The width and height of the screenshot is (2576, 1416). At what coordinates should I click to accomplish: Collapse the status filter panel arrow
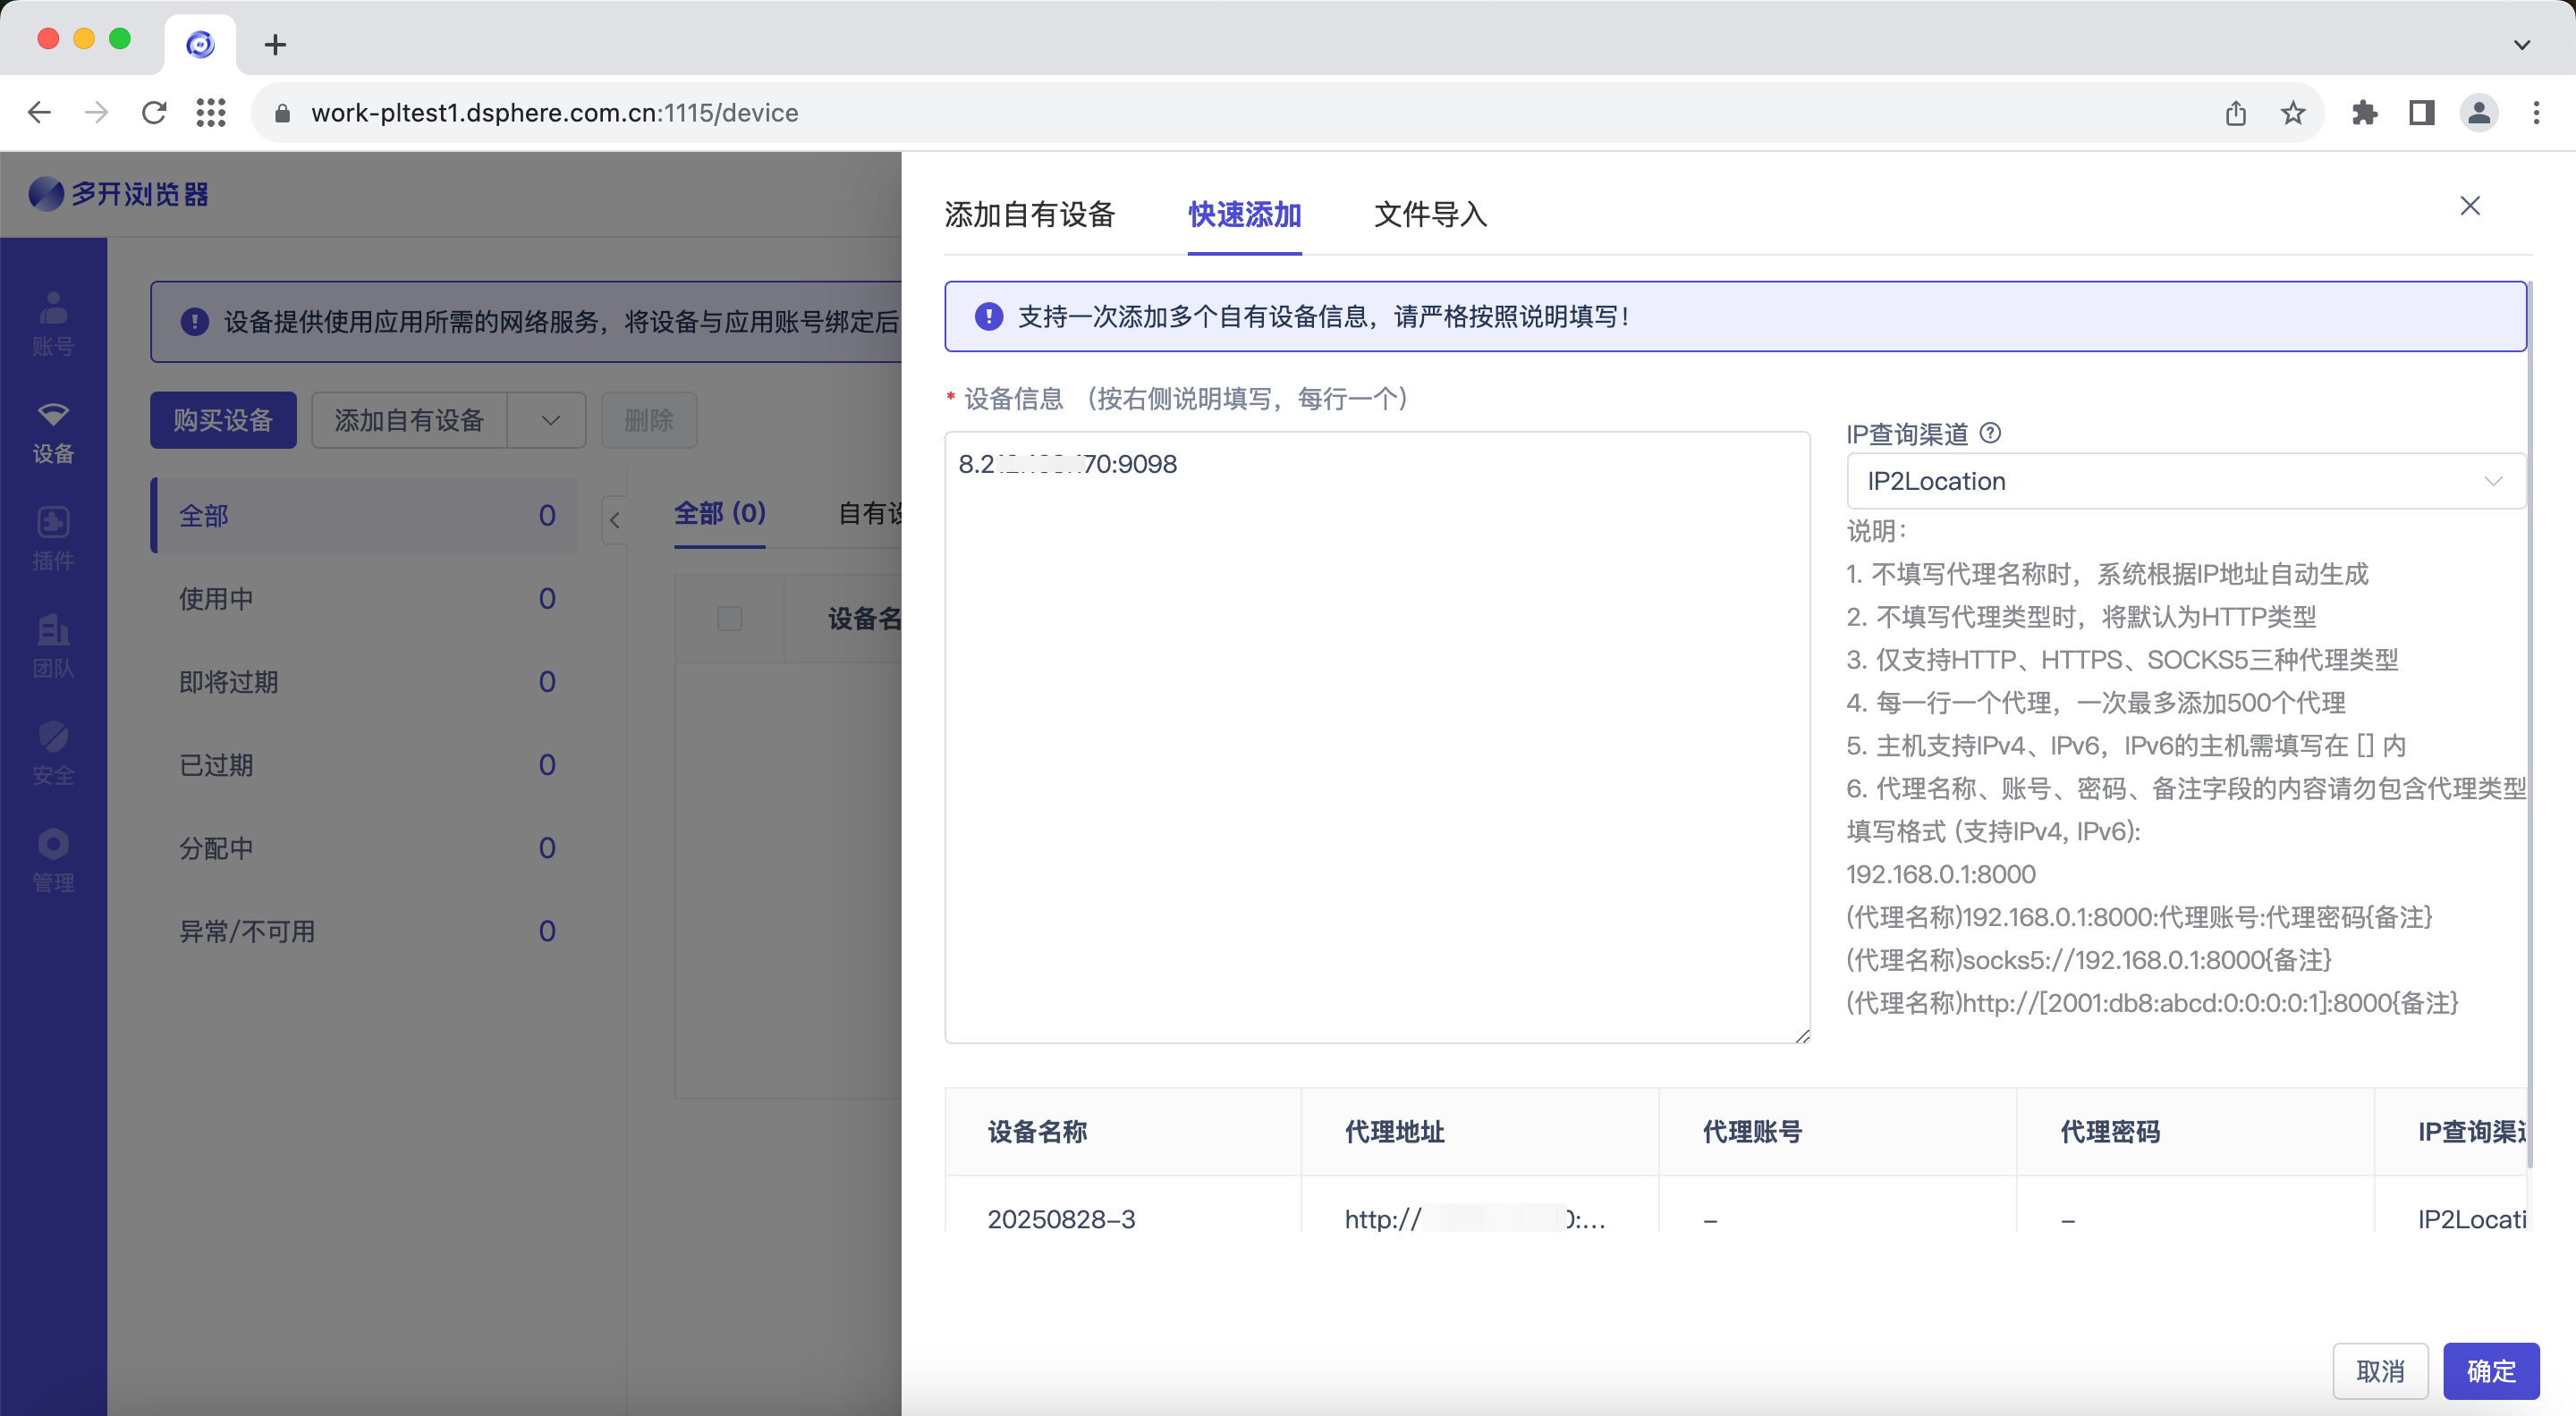[614, 519]
